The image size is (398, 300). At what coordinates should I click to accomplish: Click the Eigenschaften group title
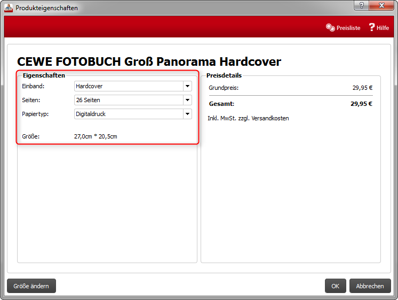pos(44,75)
